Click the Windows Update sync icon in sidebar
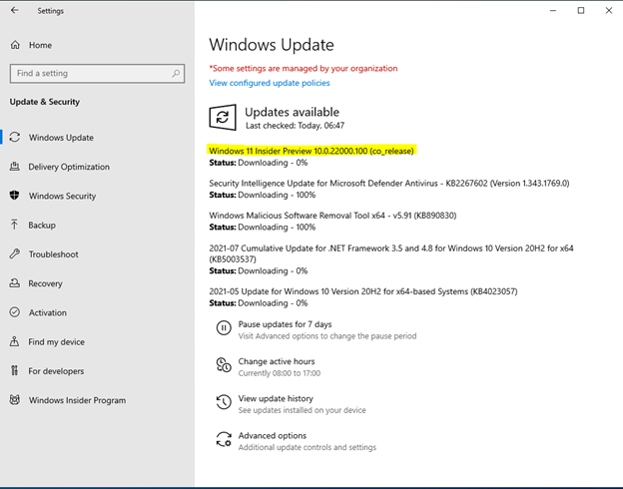The width and height of the screenshot is (623, 489). coord(15,137)
